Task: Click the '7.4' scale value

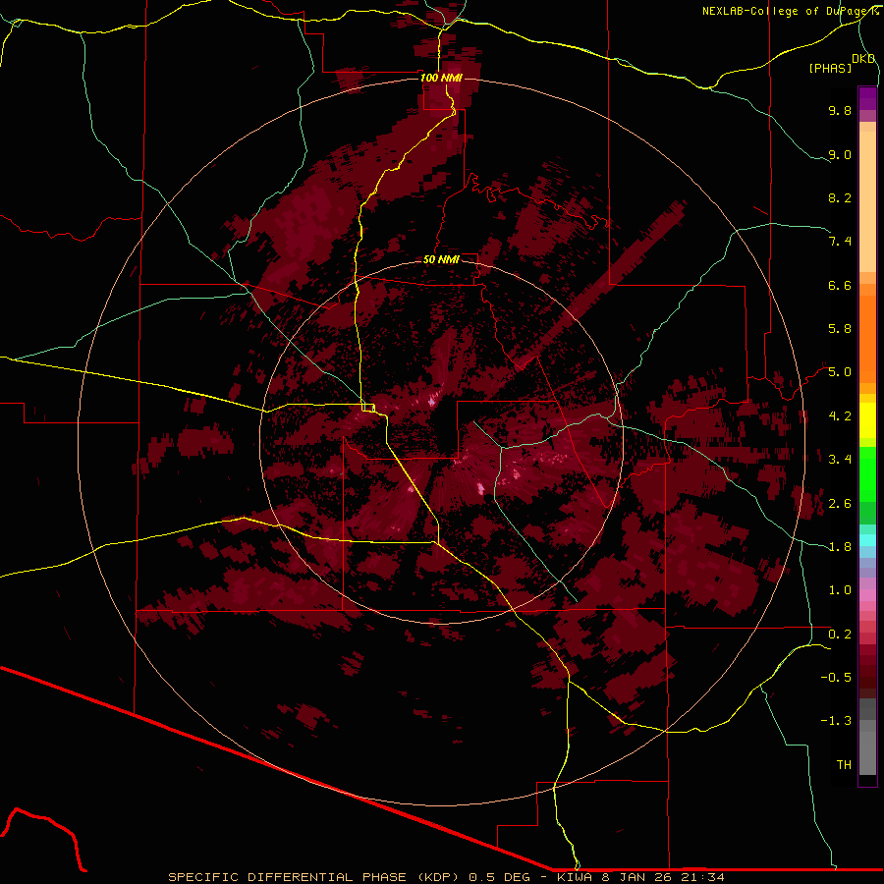Action: tap(840, 242)
